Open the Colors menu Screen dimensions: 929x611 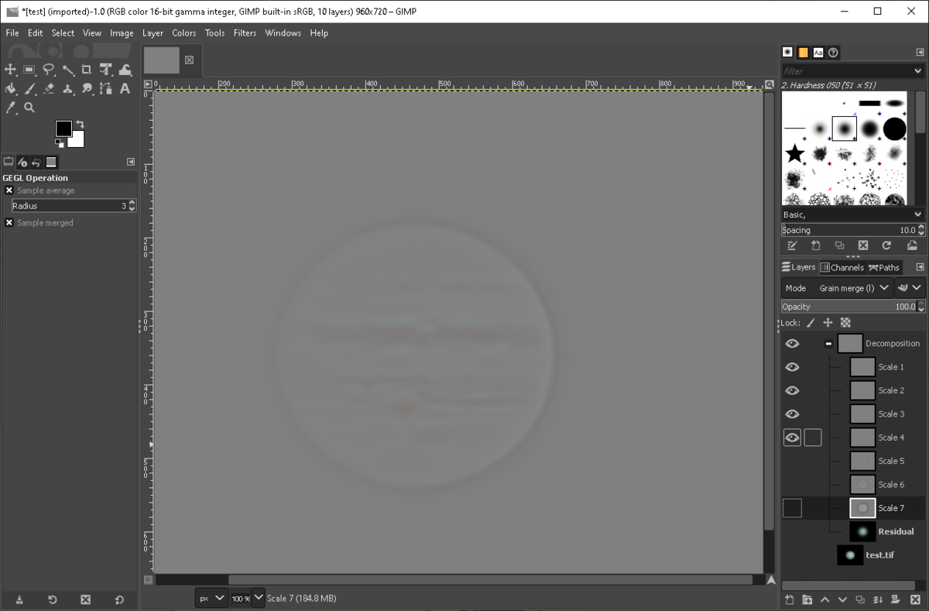183,33
